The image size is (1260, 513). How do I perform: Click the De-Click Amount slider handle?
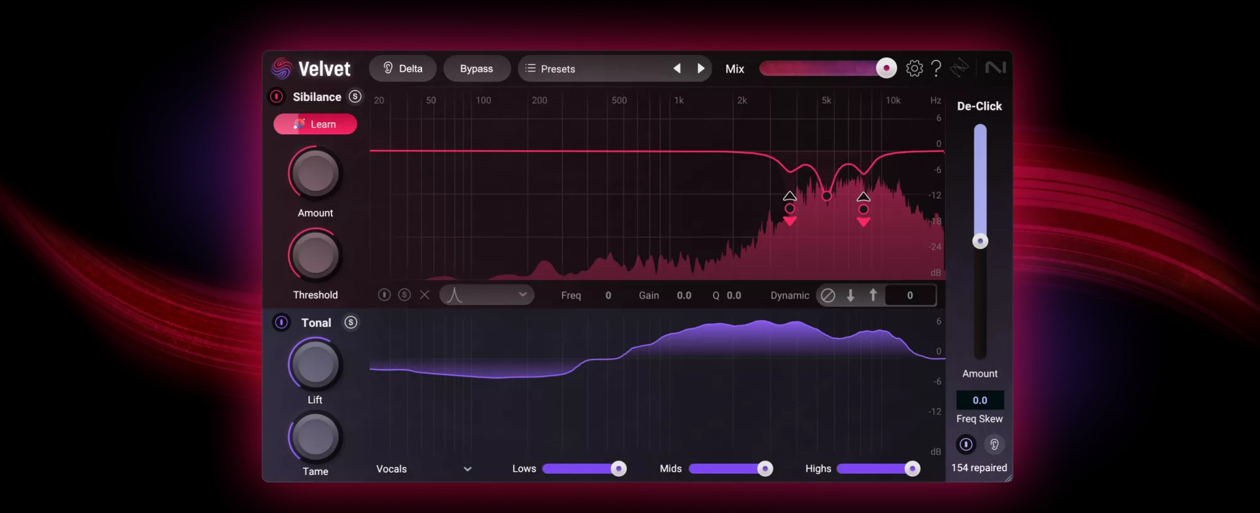[980, 241]
